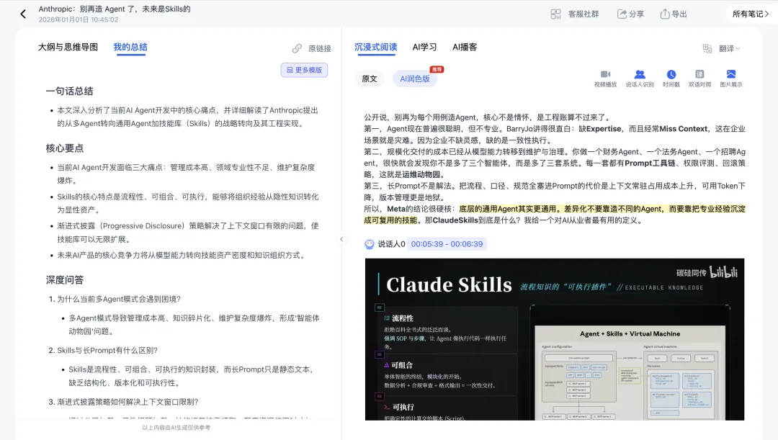Image resolution: width=778 pixels, height=440 pixels.
Task: Click the 深度问答 heading
Action: coord(65,280)
